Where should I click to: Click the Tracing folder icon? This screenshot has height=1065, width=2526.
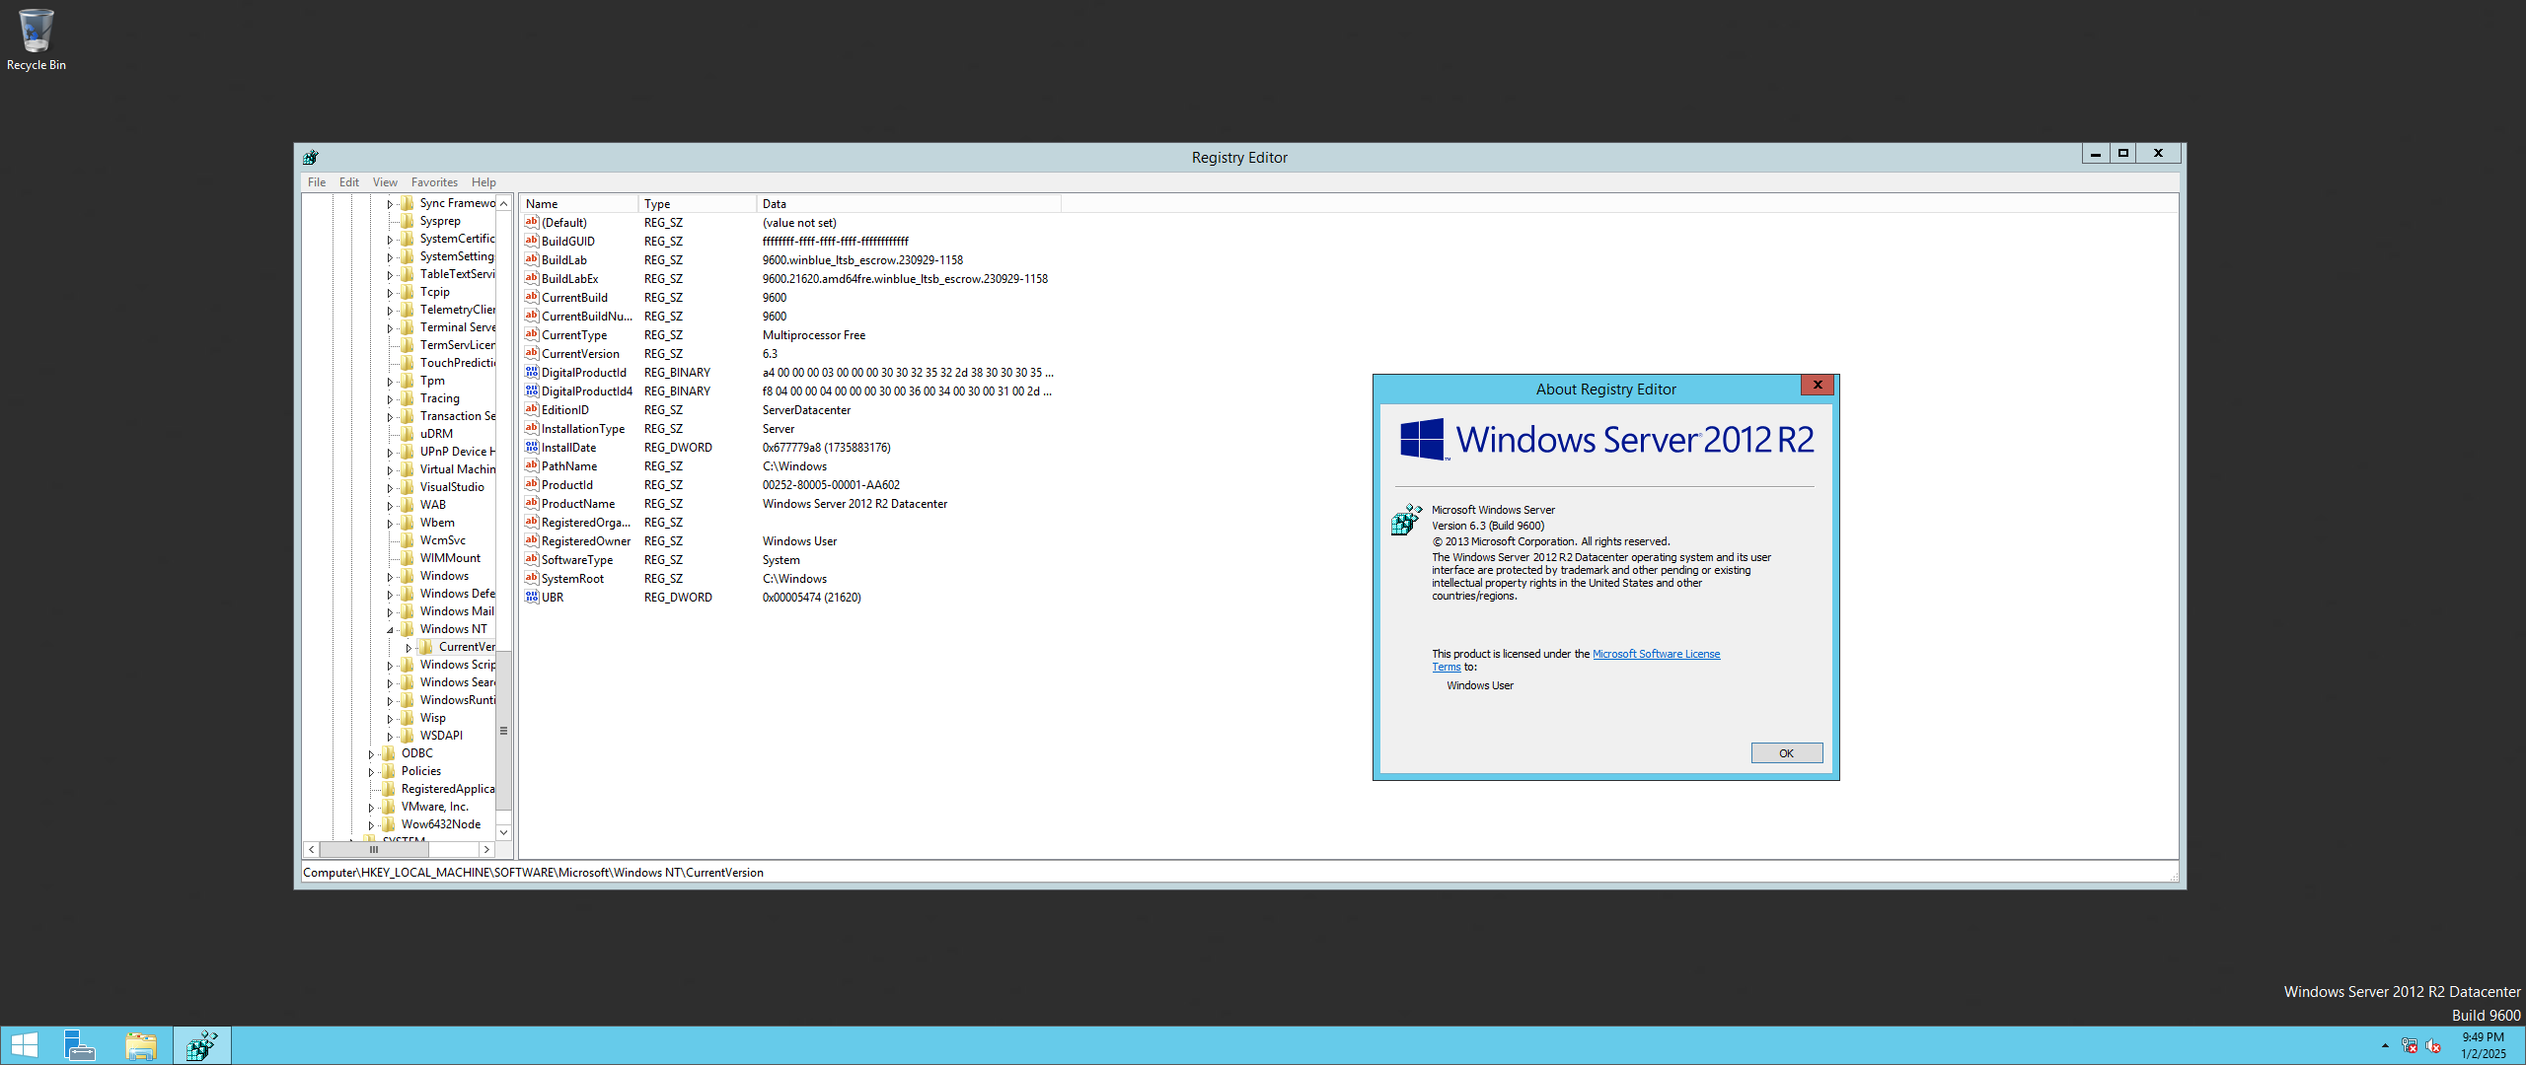pyautogui.click(x=408, y=398)
